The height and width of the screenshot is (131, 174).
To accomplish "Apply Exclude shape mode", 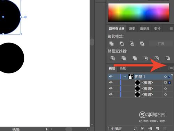I will [x=142, y=44].
